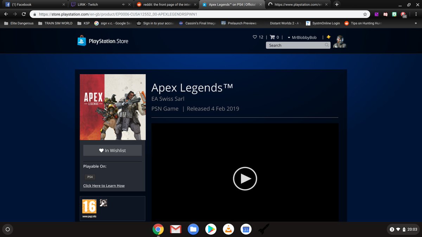The width and height of the screenshot is (422, 237).
Task: Open Cassini's Final Image bookmark
Action: pos(198,23)
